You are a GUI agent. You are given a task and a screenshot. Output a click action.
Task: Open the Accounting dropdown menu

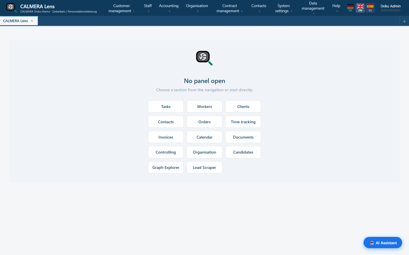[169, 8]
